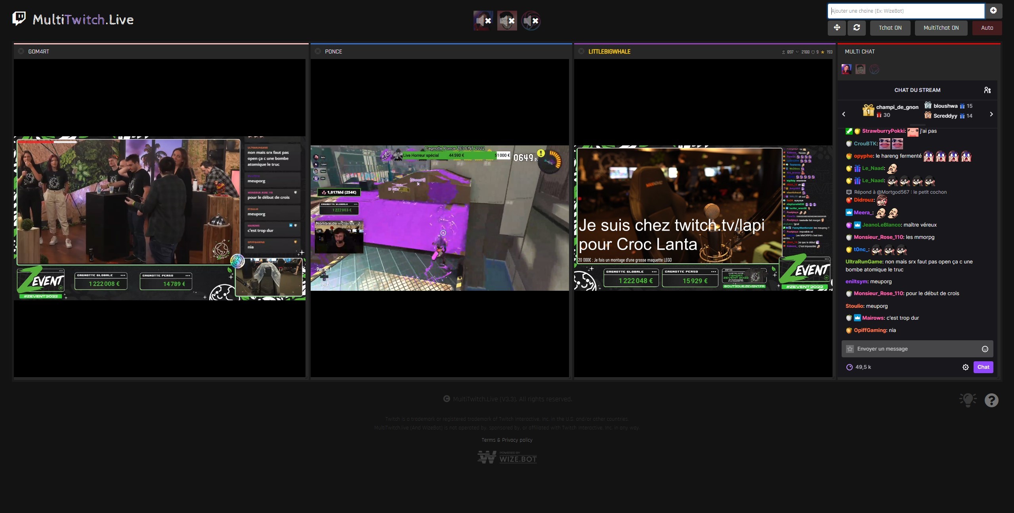
Task: Click gifter name 'bloushwa'
Action: [x=945, y=106]
